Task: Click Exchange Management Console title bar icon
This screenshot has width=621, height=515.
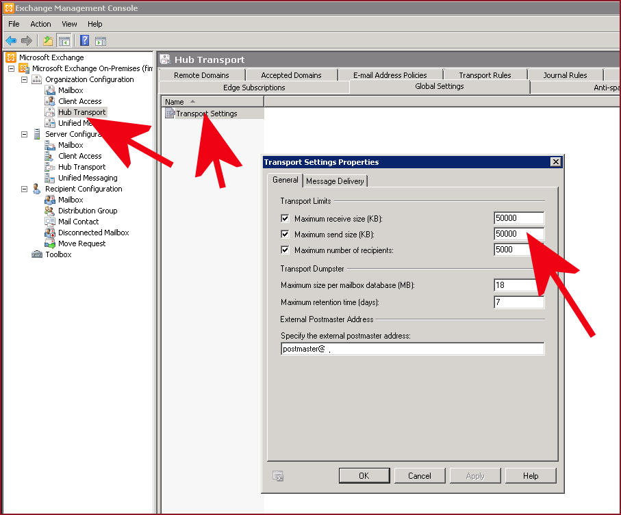Action: pyautogui.click(x=9, y=8)
